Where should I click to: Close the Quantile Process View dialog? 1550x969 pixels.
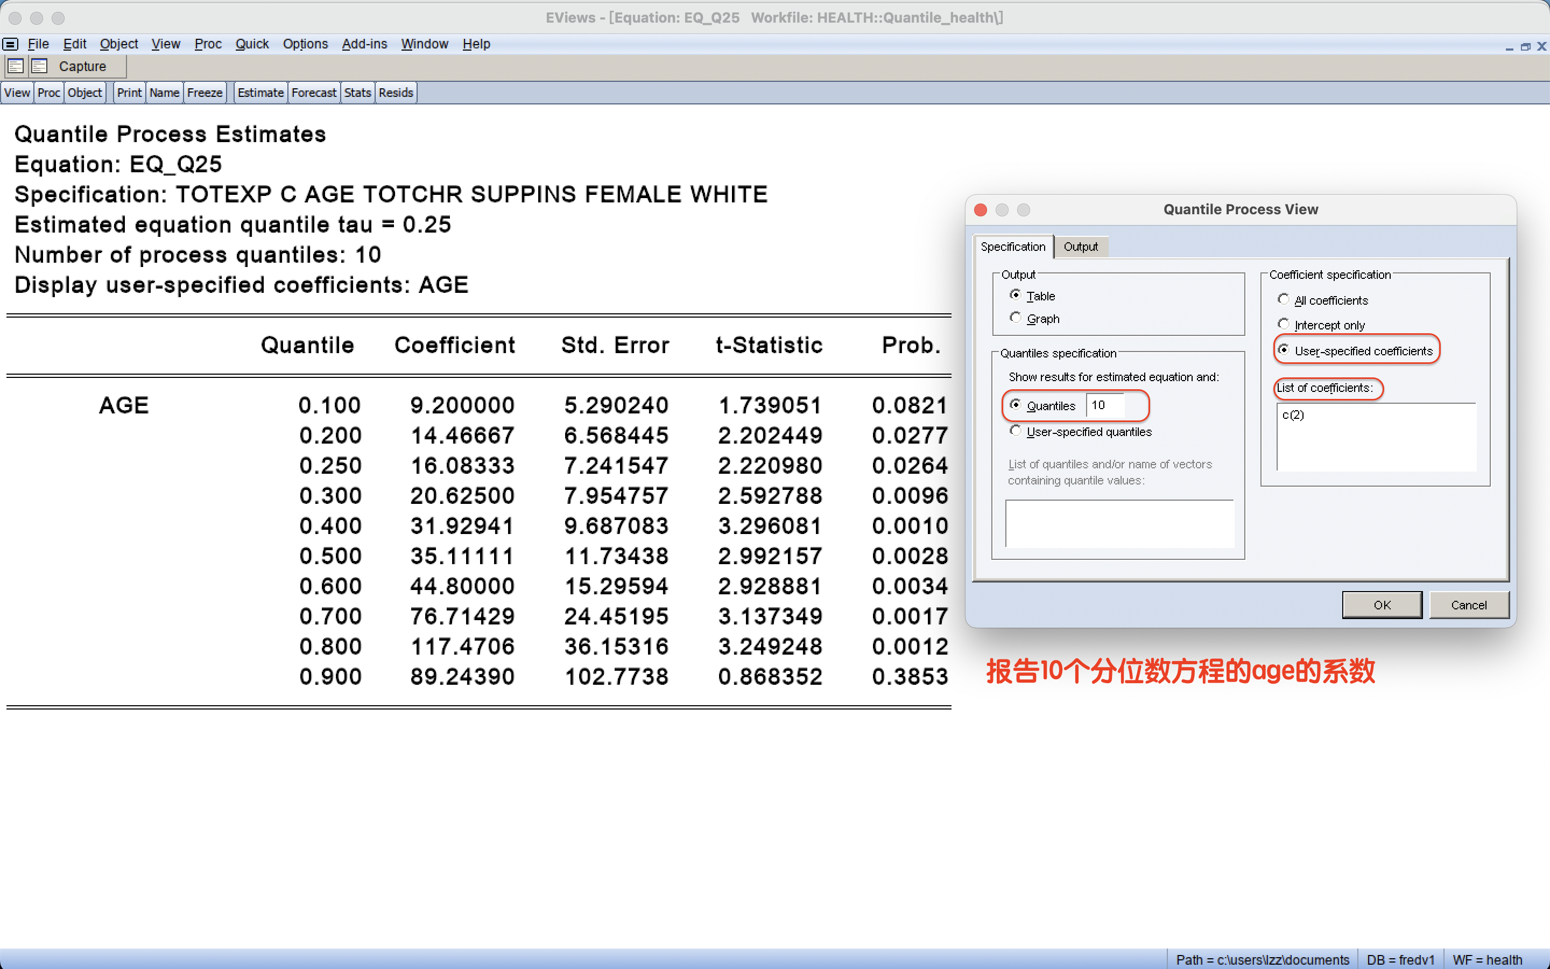tap(980, 209)
